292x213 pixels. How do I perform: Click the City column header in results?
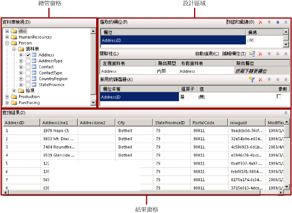coord(134,122)
